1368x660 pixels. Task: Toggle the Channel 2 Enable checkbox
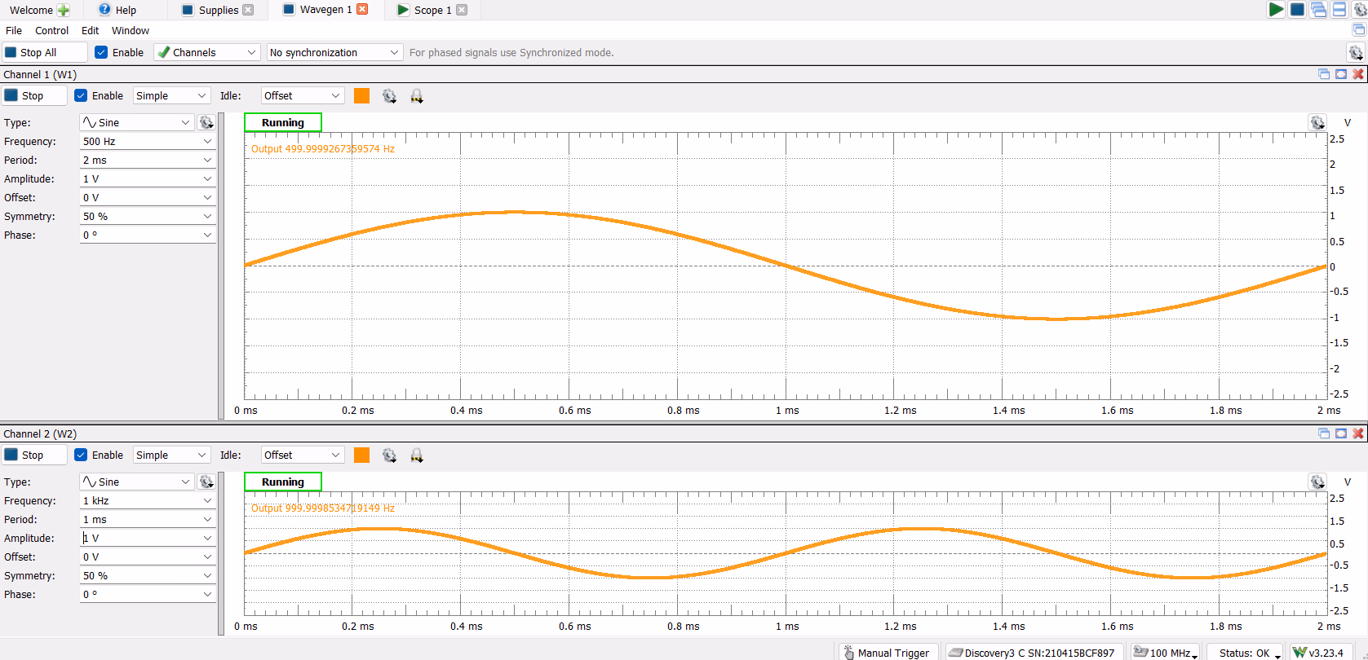pos(81,455)
